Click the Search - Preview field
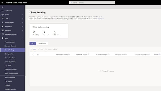The width and height of the screenshot is (161, 91). pyautogui.click(x=92, y=3)
